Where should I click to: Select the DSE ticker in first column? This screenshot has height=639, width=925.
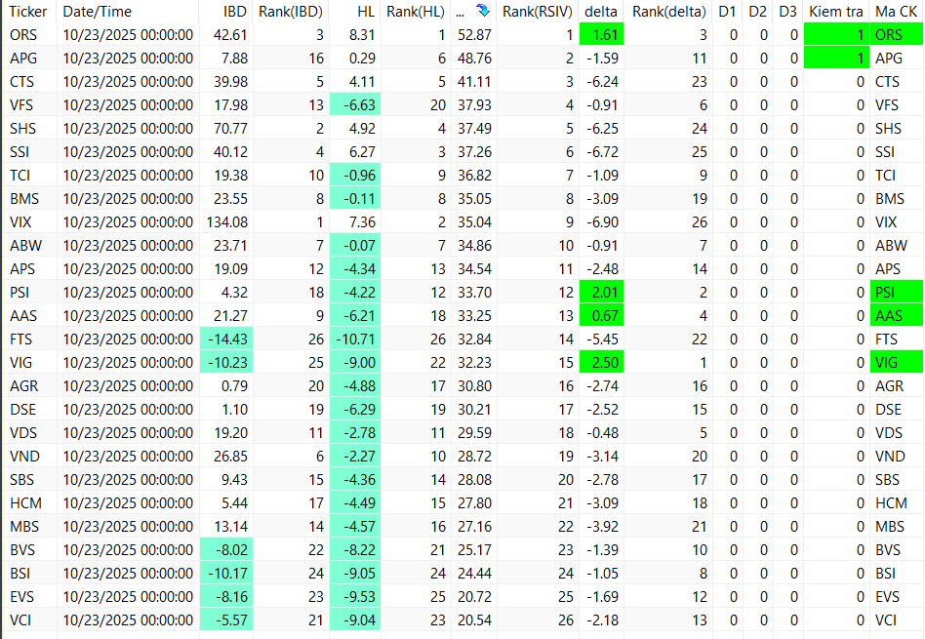(22, 410)
